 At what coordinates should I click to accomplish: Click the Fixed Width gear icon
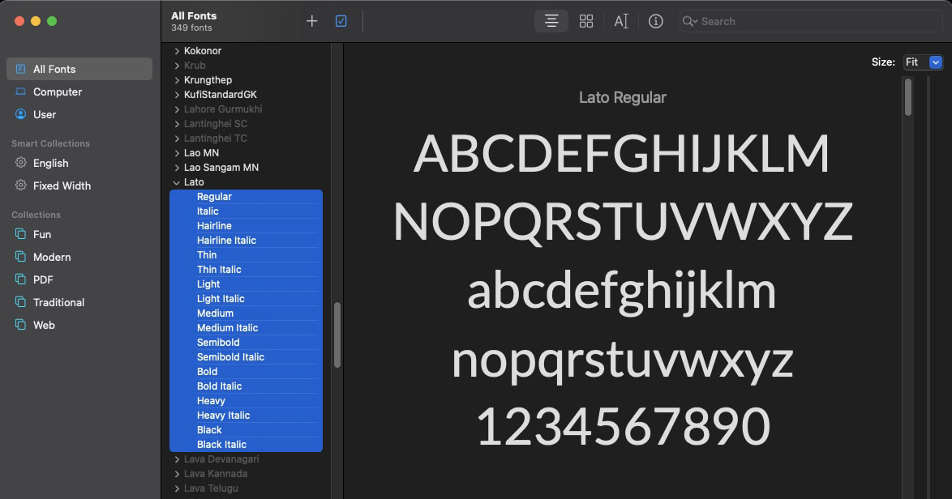pyautogui.click(x=20, y=185)
